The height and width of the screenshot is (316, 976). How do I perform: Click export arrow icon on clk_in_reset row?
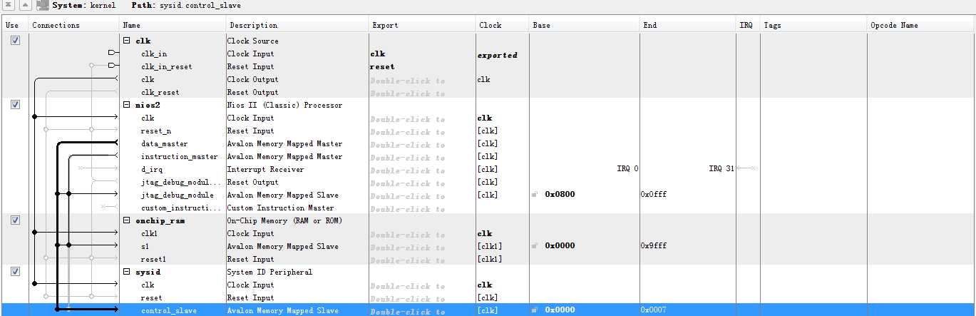(113, 66)
